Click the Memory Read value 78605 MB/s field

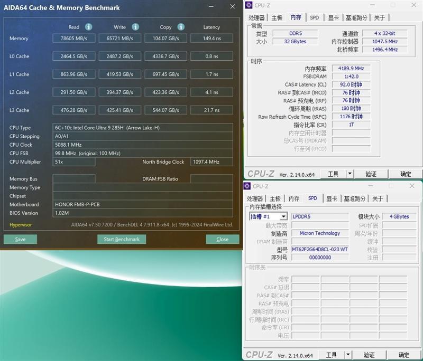click(73, 39)
